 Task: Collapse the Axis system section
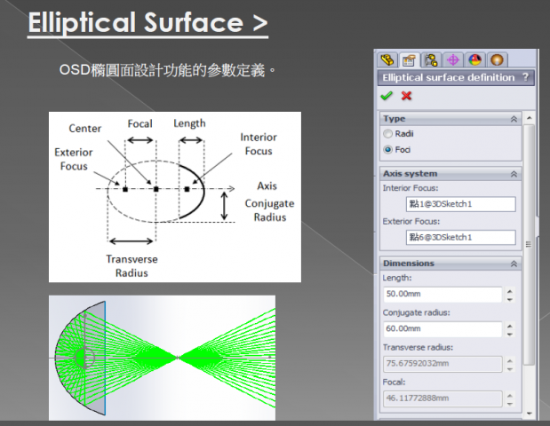[513, 173]
